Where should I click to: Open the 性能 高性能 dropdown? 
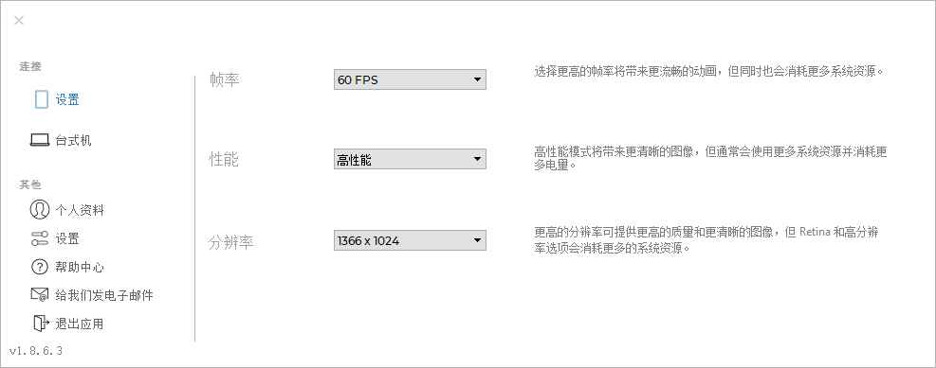tap(410, 159)
